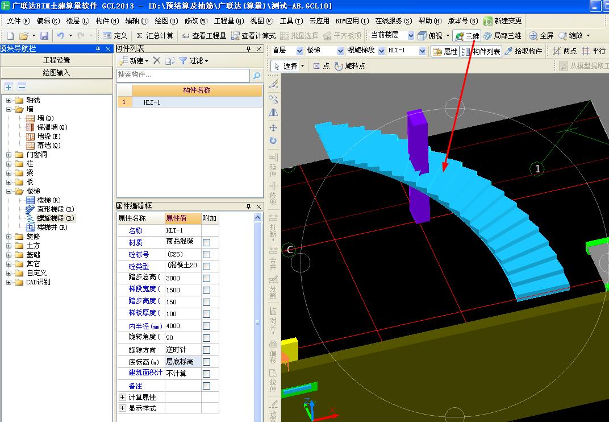Tick 附加 checkbox for 旋转方向 row
The height and width of the screenshot is (422, 609).
pos(207,350)
